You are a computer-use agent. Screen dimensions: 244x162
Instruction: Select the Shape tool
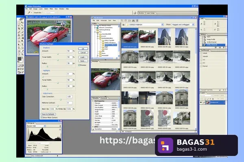coord(22,48)
